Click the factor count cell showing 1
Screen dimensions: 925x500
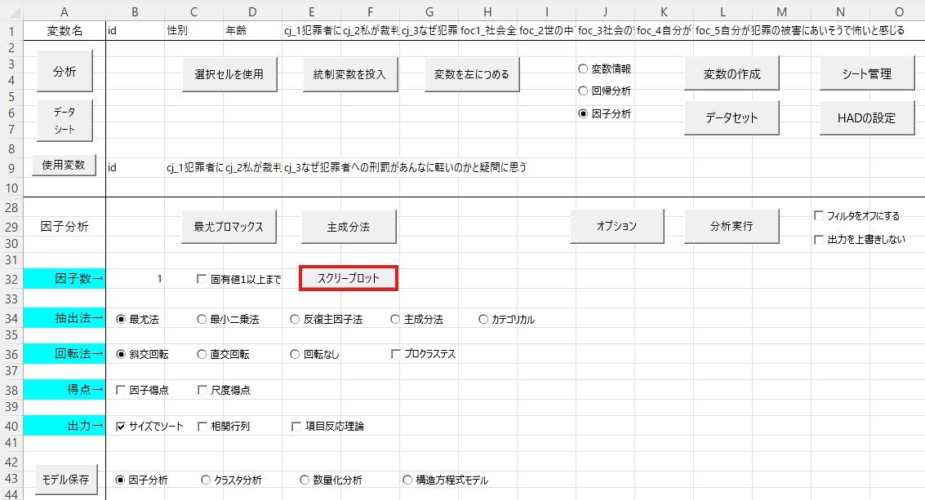136,279
